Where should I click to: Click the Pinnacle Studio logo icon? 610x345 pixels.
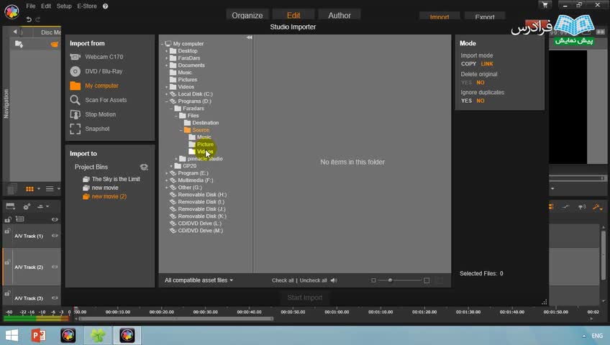12,11
